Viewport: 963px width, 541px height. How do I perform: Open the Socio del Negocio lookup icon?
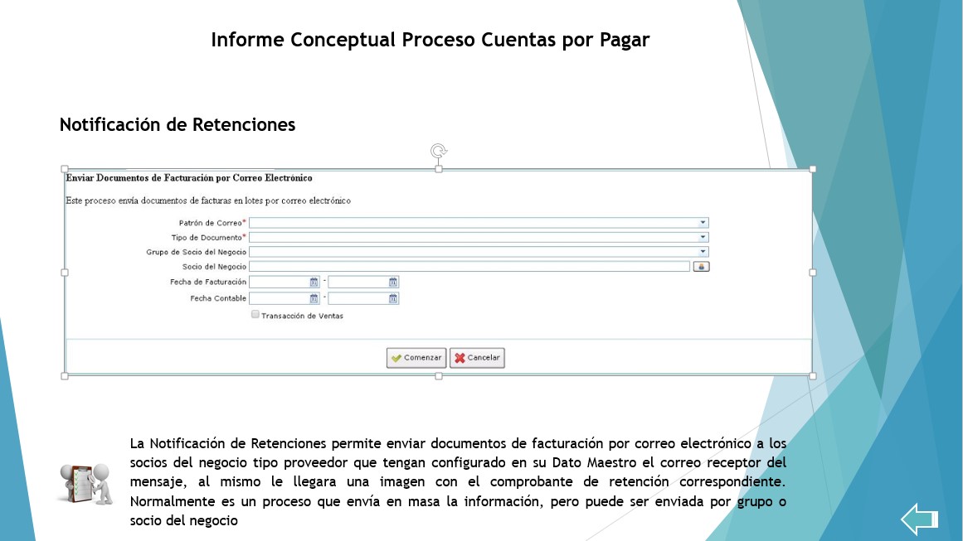coord(701,266)
